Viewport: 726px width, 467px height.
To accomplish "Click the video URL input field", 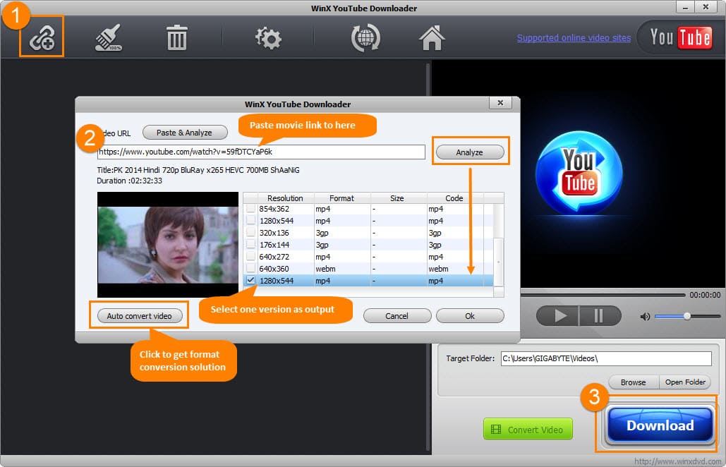I will coord(261,152).
